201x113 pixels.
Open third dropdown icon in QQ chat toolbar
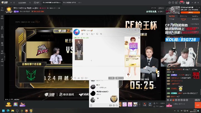pyautogui.click(x=93, y=34)
